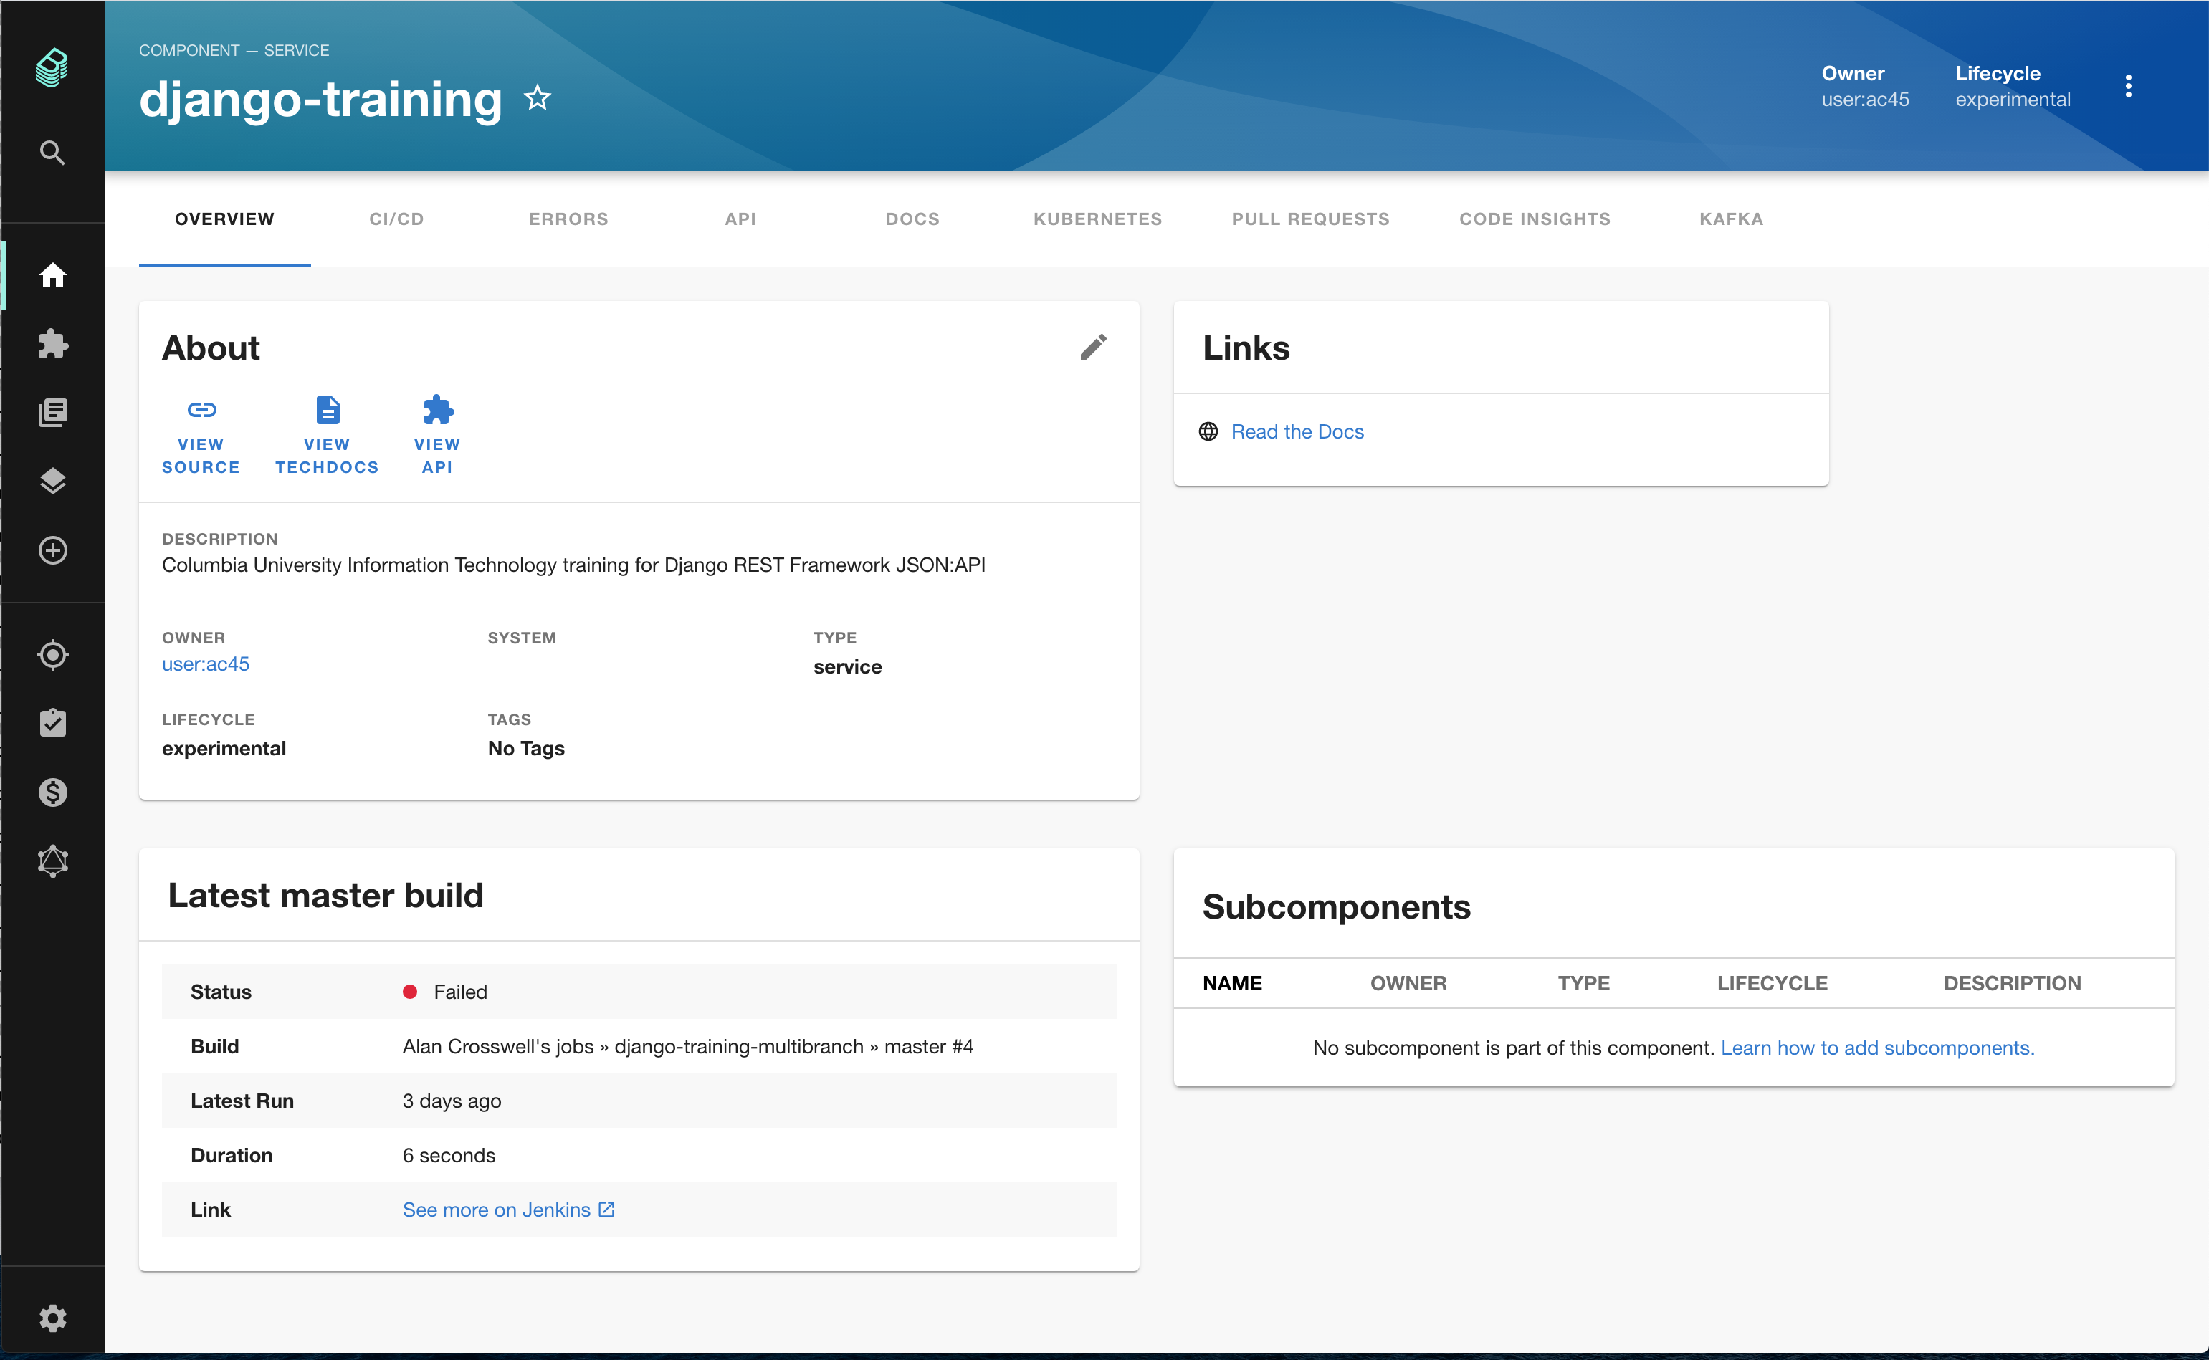Click the Backstage logo icon
The height and width of the screenshot is (1360, 2209).
pos(52,67)
